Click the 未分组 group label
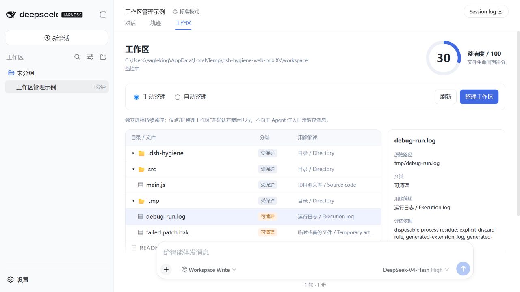Screen dimensions: 520x292 tap(26, 73)
